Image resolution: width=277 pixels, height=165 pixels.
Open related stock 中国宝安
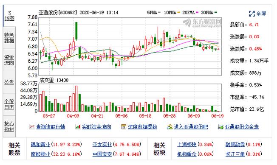click(102, 154)
